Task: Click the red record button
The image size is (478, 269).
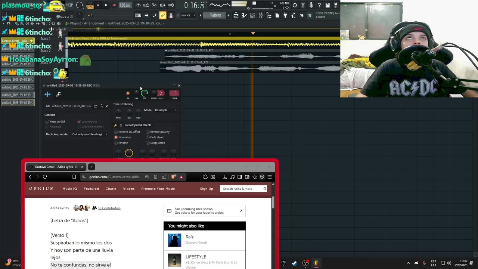Action: (x=115, y=5)
